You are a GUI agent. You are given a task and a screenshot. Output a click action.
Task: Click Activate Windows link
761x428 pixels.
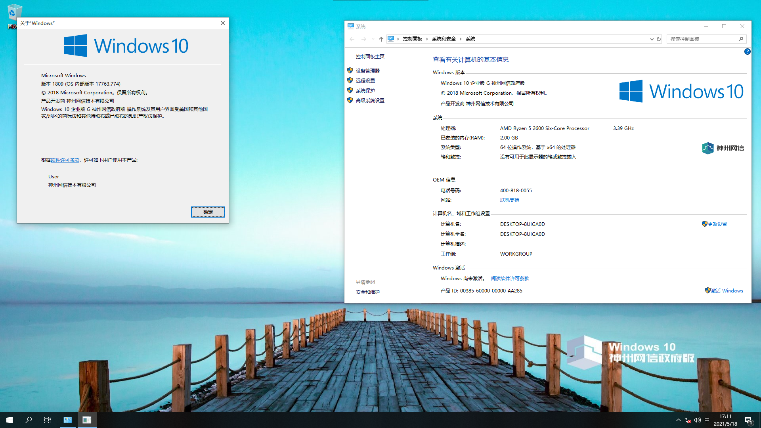tap(727, 290)
